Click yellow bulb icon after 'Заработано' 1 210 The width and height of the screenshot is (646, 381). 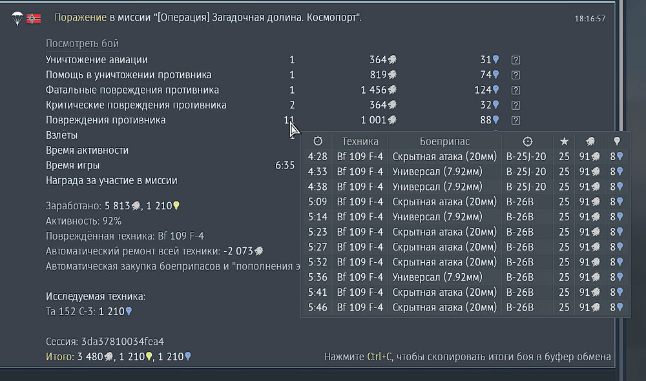pyautogui.click(x=176, y=205)
